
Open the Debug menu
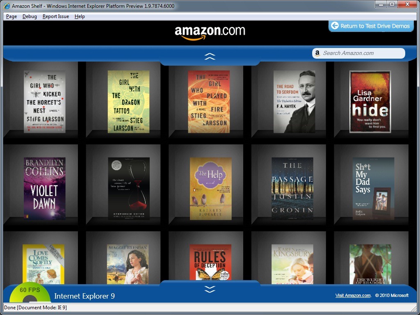(x=30, y=16)
